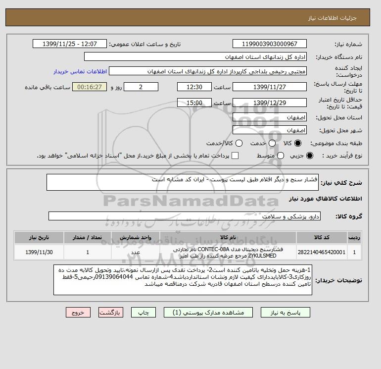
Task: Click the remaining time countdown 00:16:27
Action: pos(90,87)
